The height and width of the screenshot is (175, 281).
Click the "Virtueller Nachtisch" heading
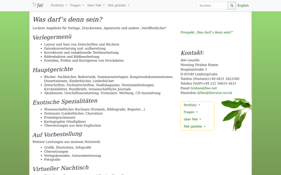(x=60, y=168)
